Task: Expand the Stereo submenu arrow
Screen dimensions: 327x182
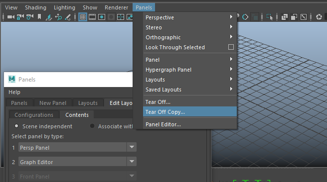Action: (231, 27)
